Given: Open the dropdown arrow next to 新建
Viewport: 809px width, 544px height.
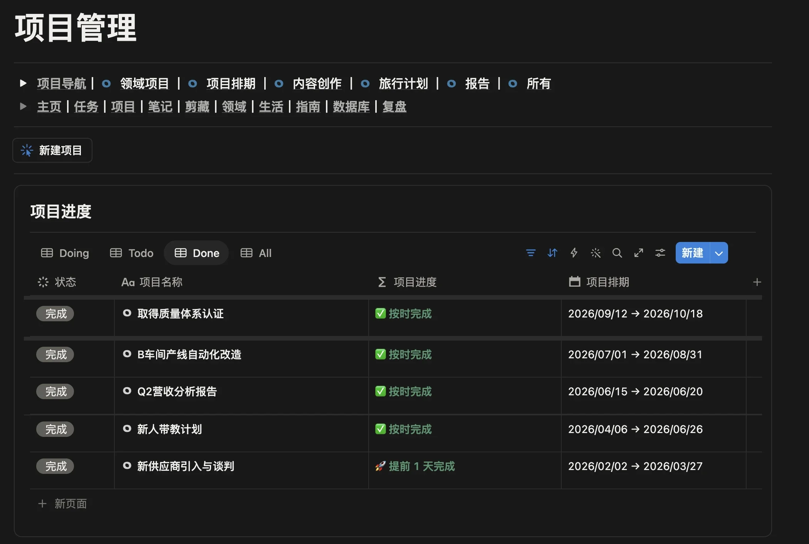Looking at the screenshot, I should tap(718, 253).
